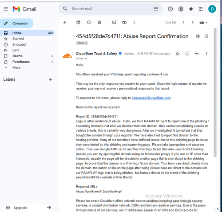Screen dimensions: 222x212
Task: Show the side panel arrow
Action: 218,208
